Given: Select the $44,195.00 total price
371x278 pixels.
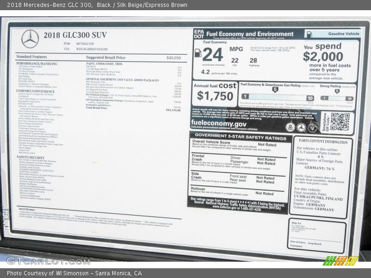Looking at the screenshot, I should point(173,110).
